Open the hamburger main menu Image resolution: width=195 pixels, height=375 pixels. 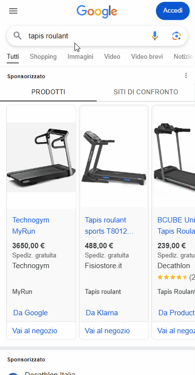pos(14,11)
